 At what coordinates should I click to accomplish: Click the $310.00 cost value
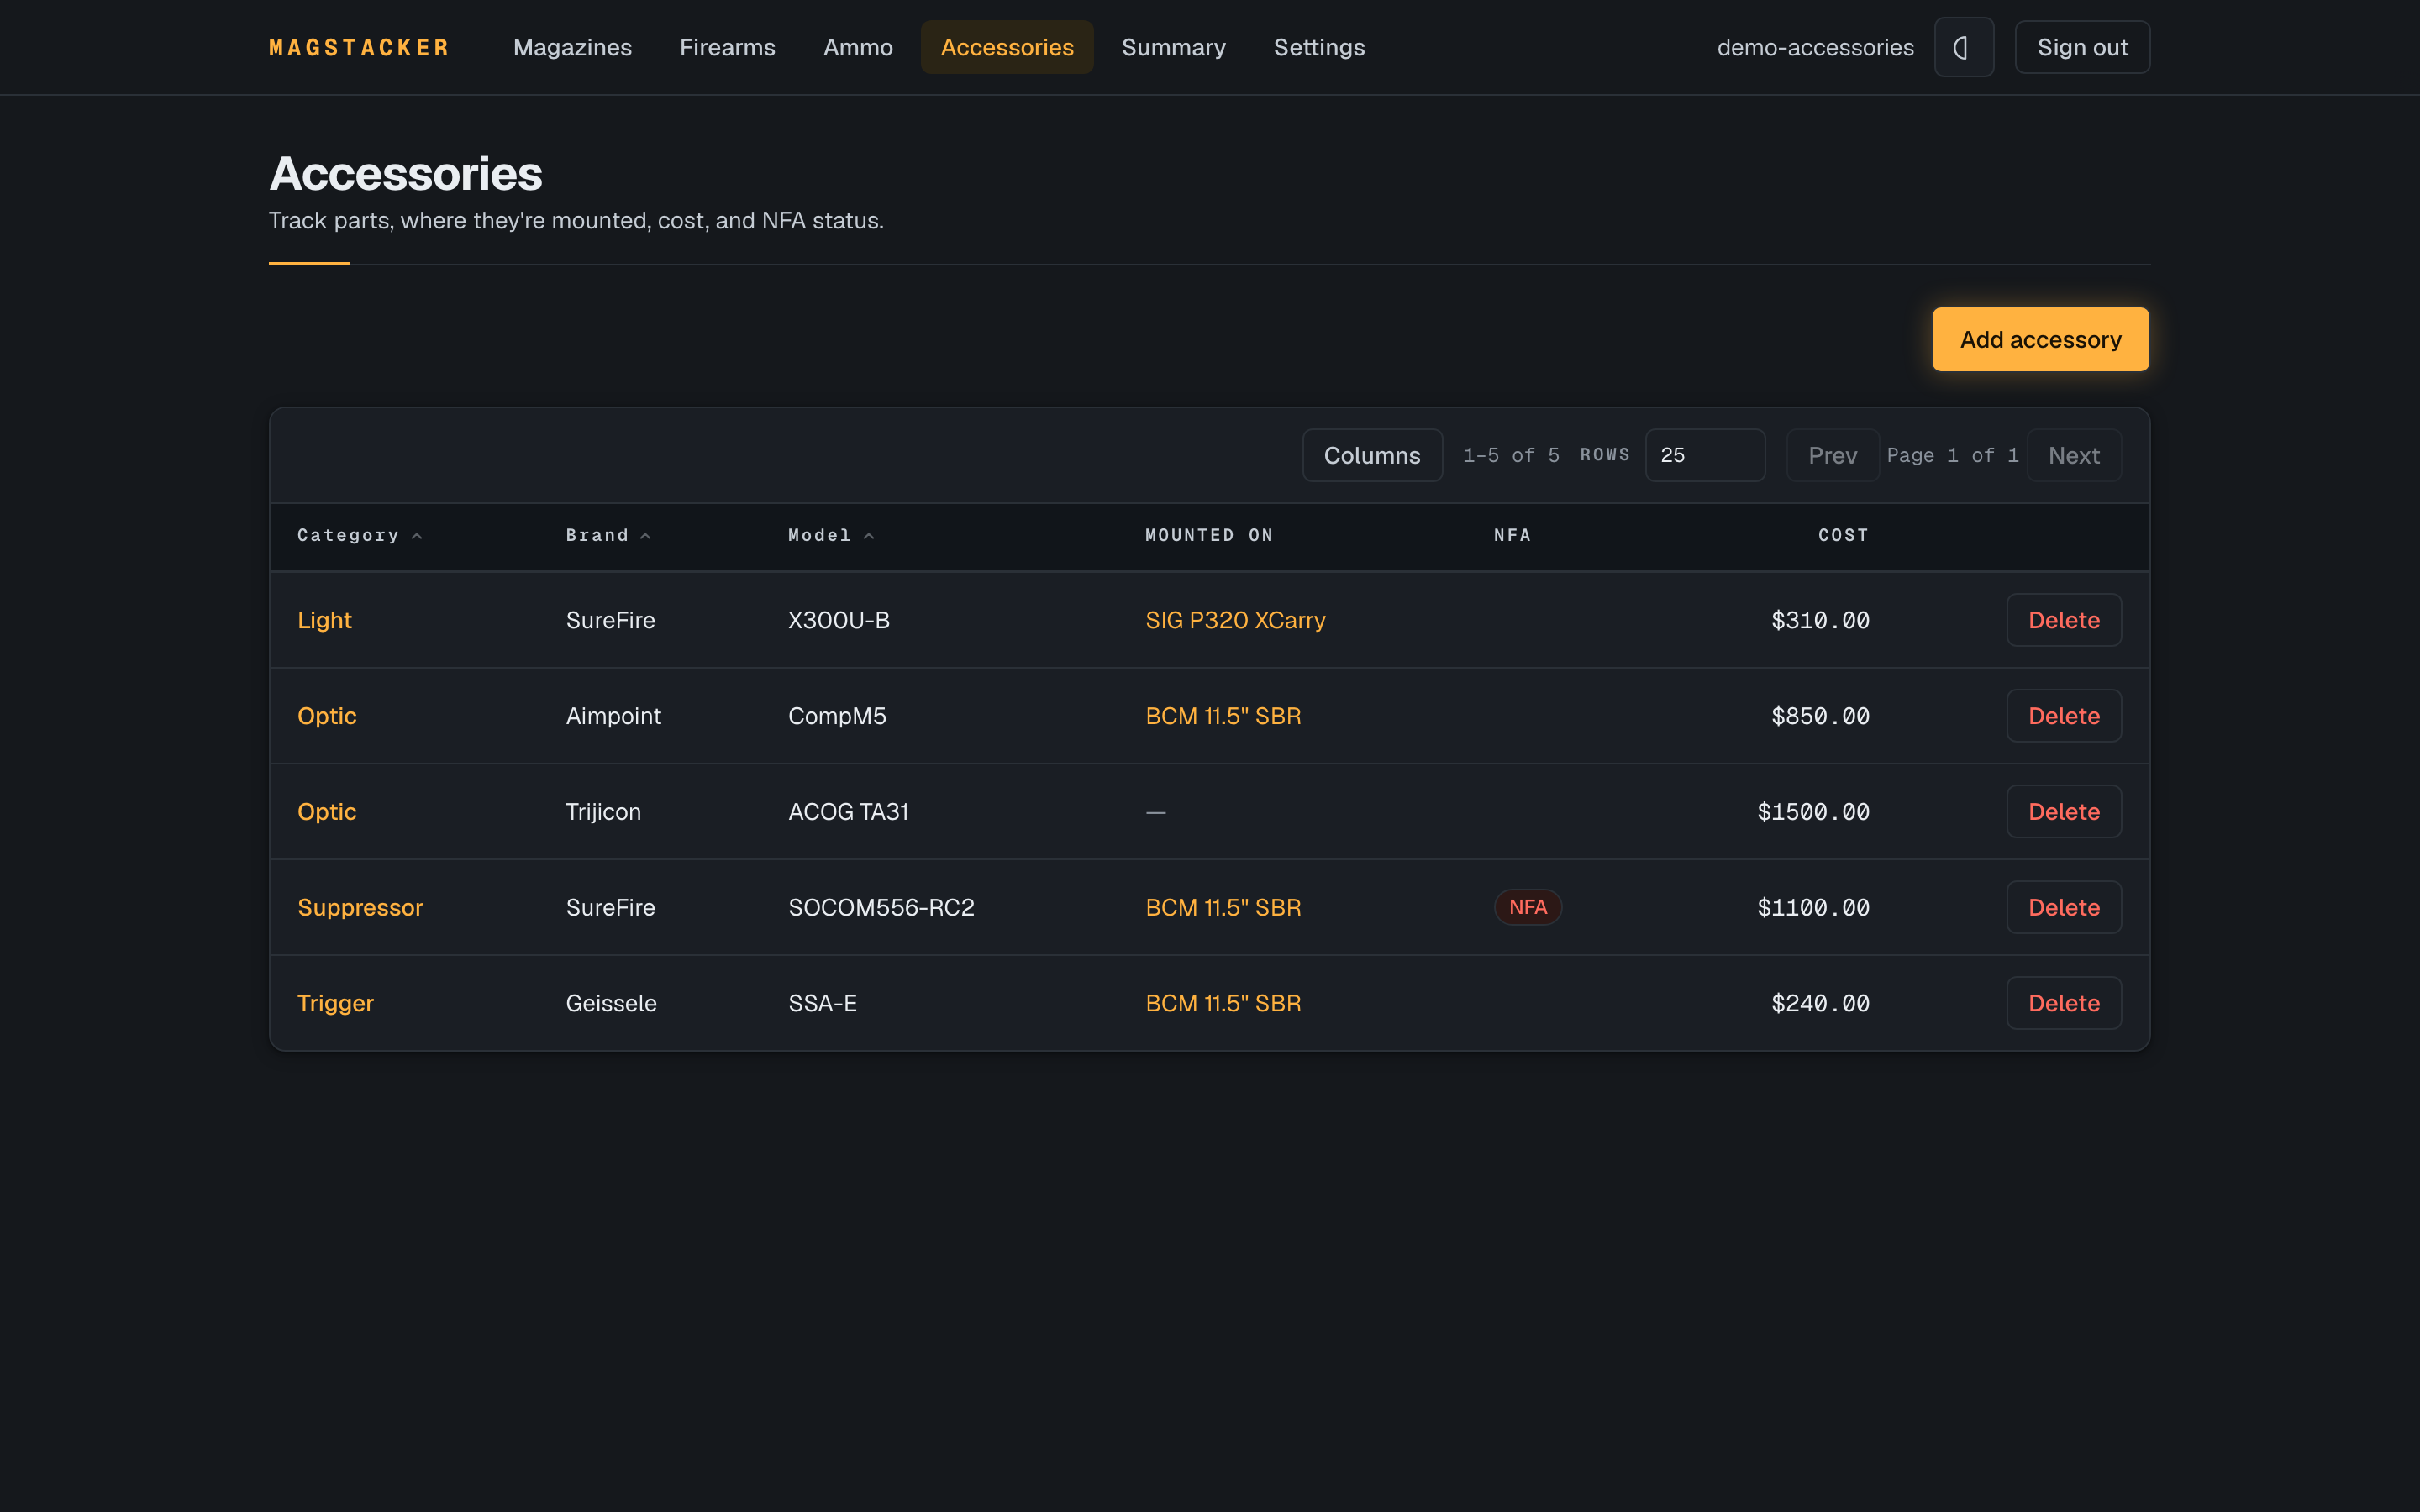coord(1820,620)
